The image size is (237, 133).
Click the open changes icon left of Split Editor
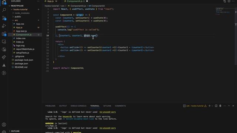[225, 1]
